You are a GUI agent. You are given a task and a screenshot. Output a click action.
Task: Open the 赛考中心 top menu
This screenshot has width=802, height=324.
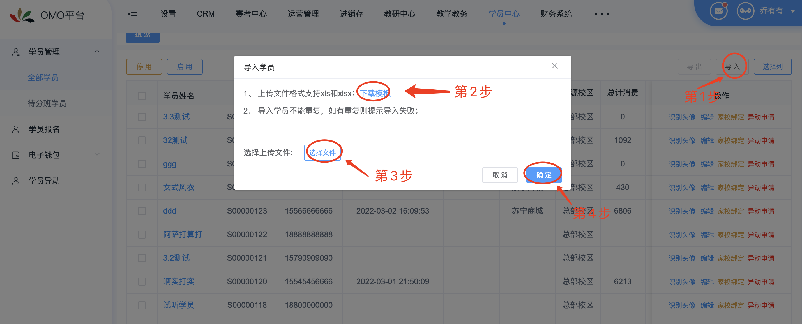click(x=251, y=14)
